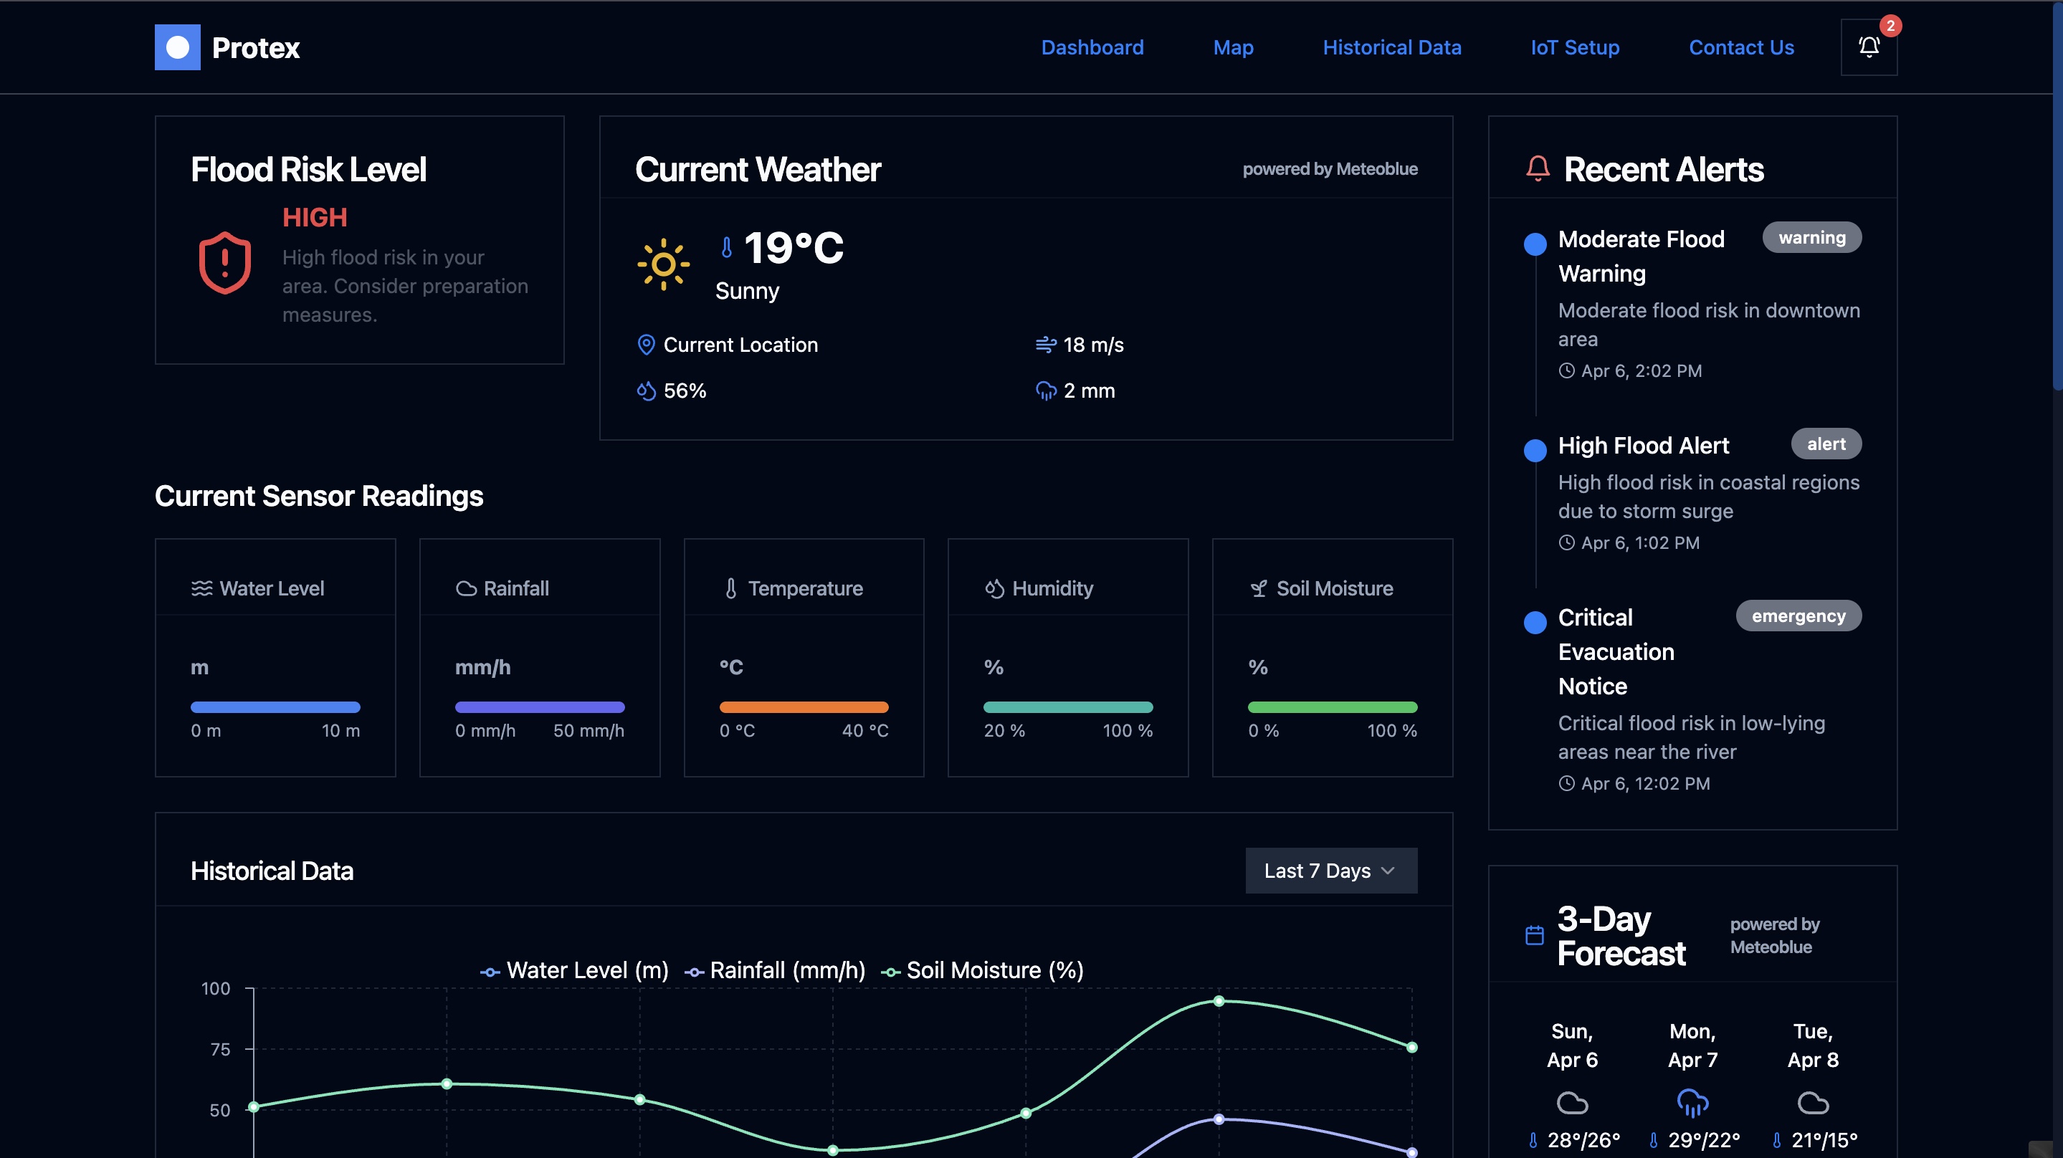2063x1158 pixels.
Task: Click the orange Temperature gauge bar
Action: [x=804, y=707]
